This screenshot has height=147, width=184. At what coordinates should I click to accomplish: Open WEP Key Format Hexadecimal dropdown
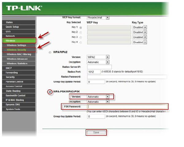coord(98,17)
